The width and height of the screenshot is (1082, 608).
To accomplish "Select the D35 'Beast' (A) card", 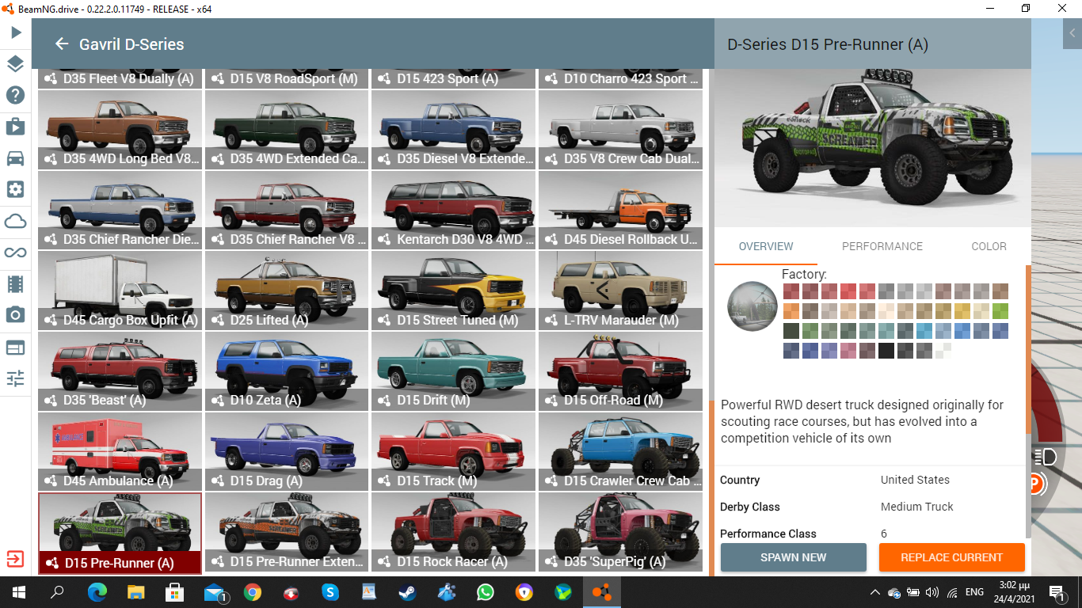I will [120, 370].
